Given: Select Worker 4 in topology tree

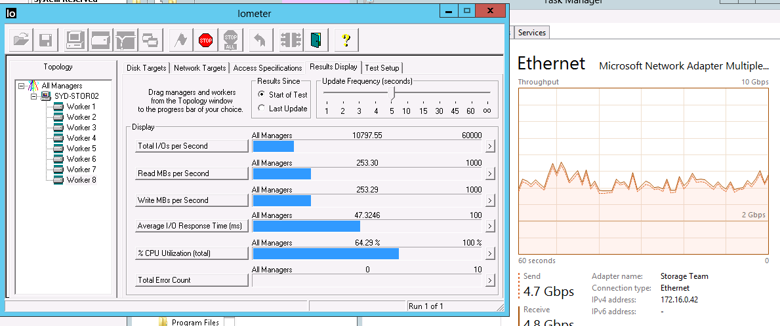Looking at the screenshot, I should pyautogui.click(x=81, y=138).
